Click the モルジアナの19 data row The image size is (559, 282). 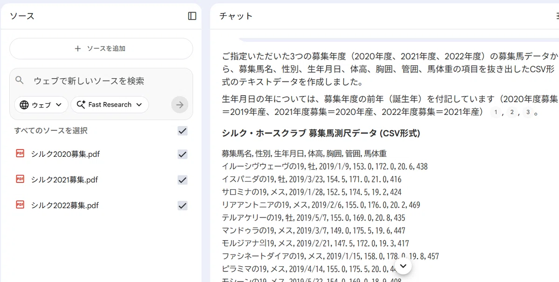315,243
